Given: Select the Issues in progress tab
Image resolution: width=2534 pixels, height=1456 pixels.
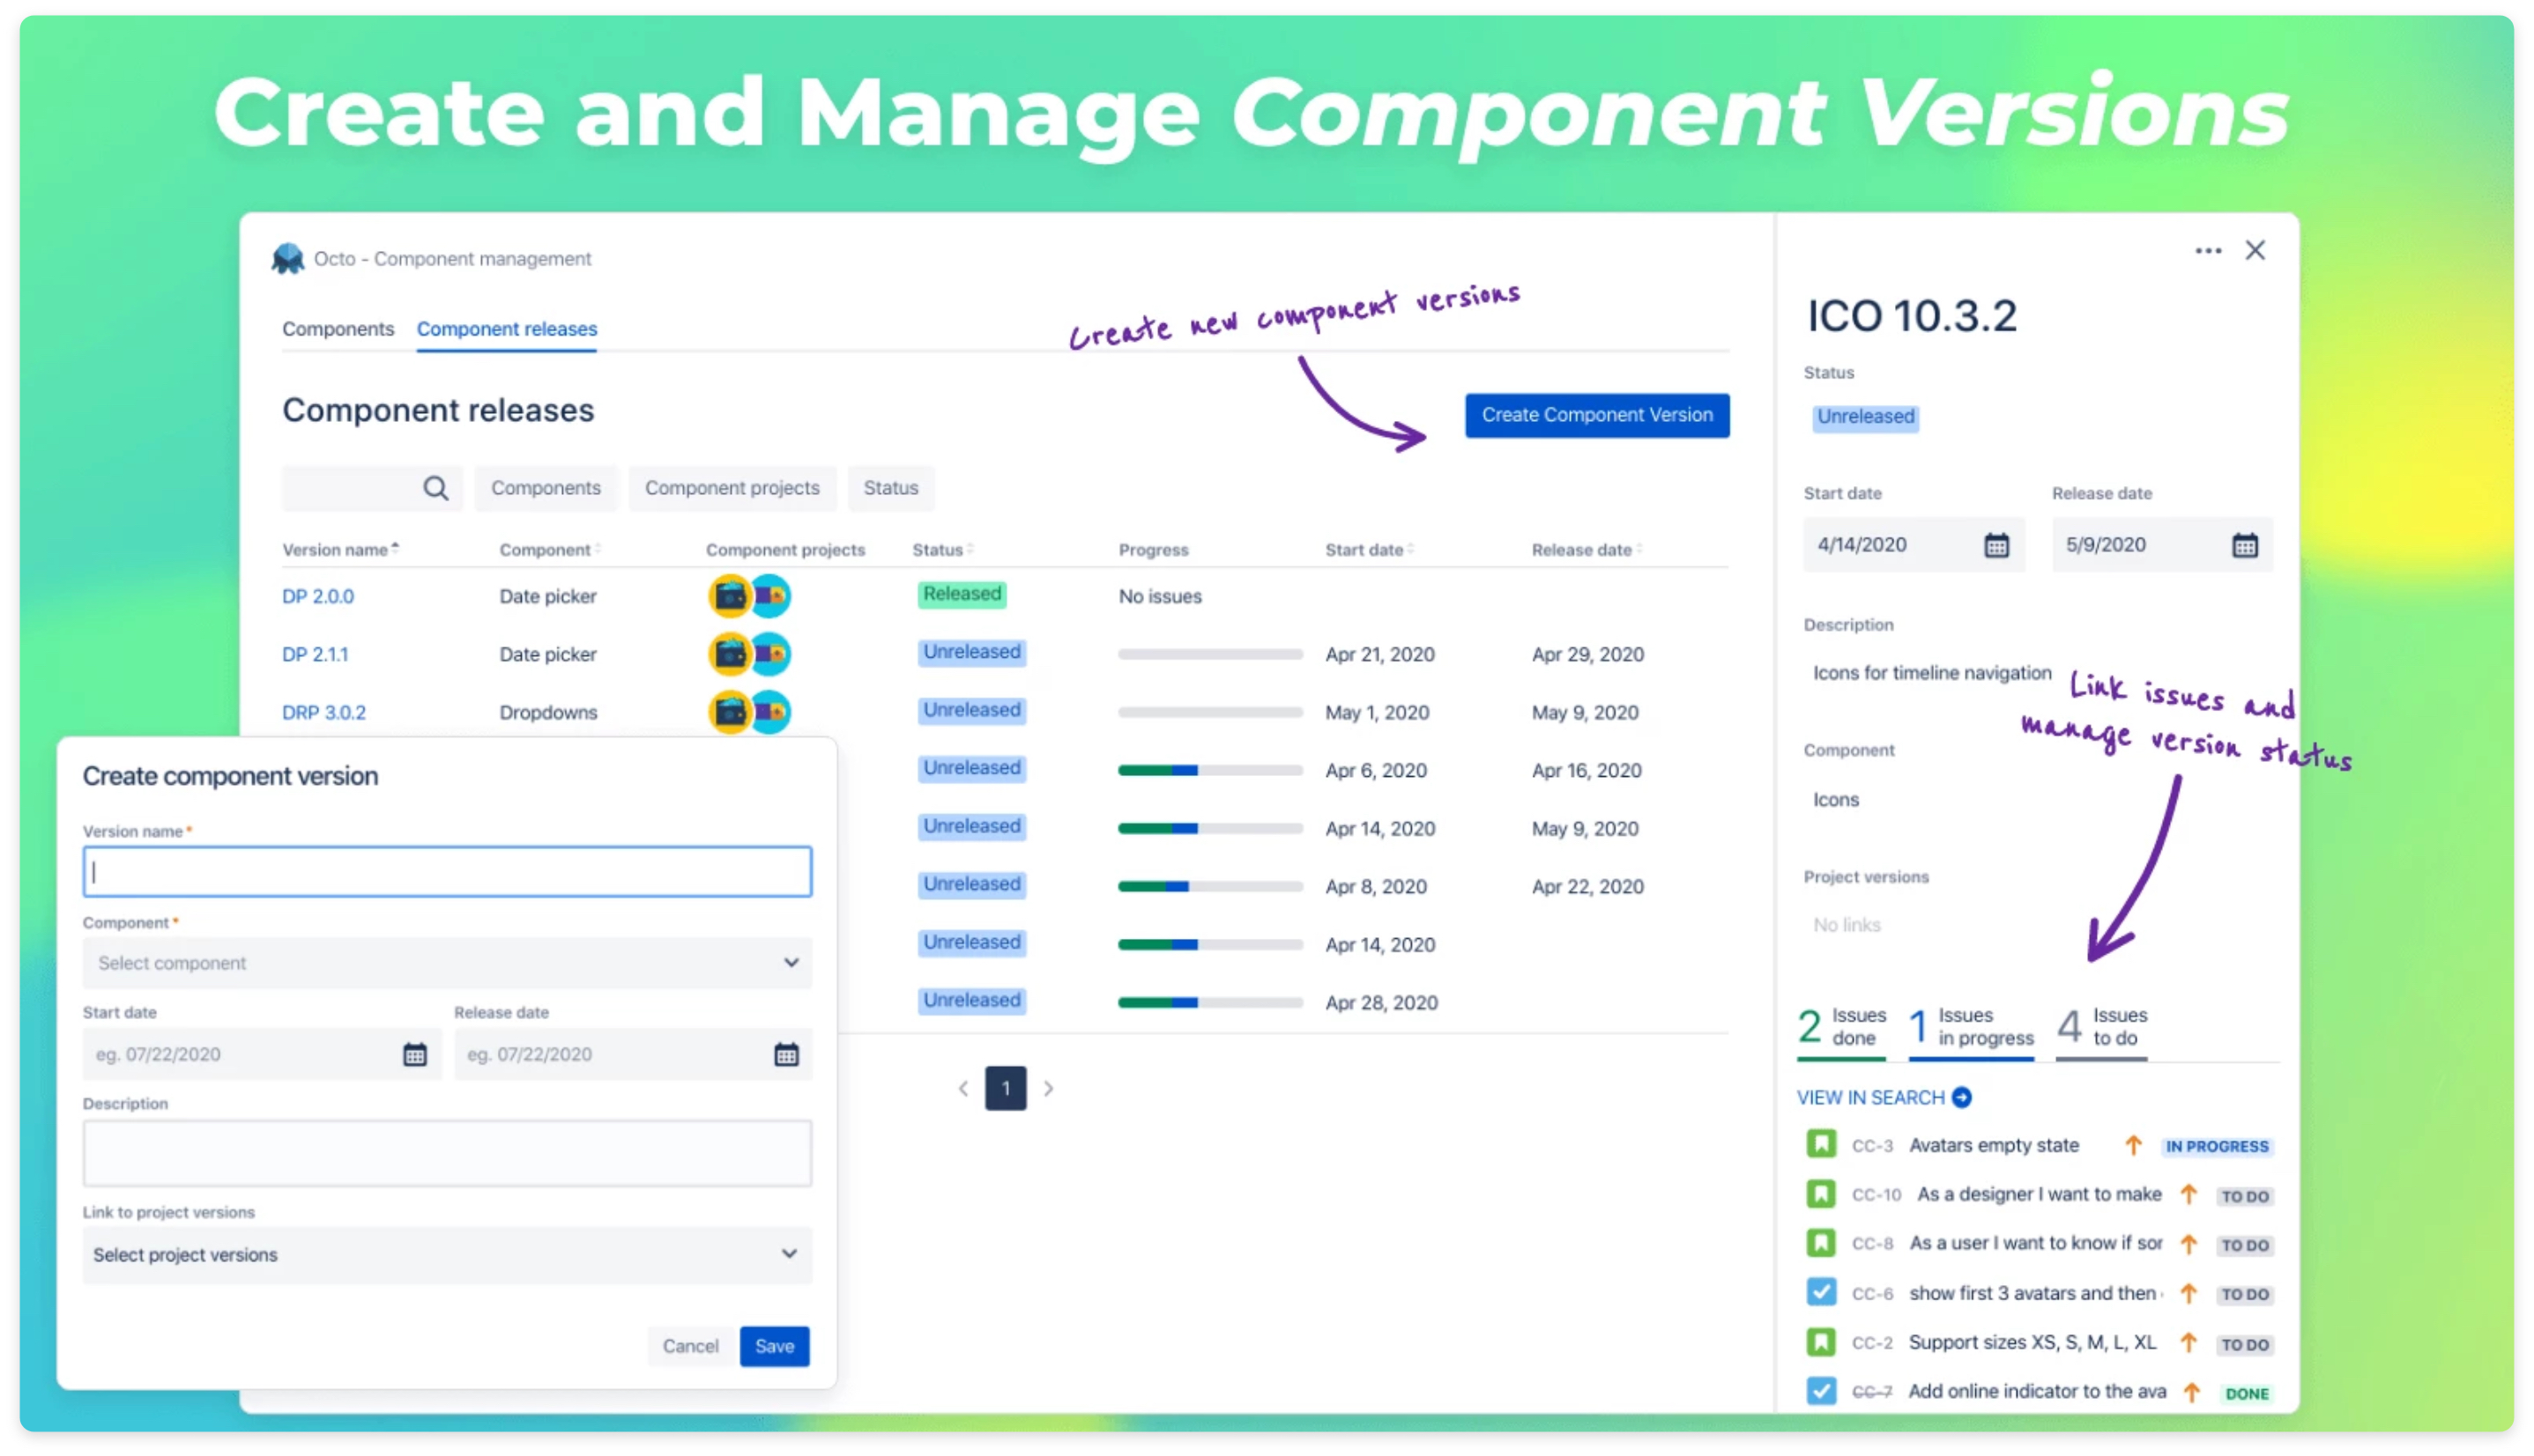Looking at the screenshot, I should (1970, 1027).
